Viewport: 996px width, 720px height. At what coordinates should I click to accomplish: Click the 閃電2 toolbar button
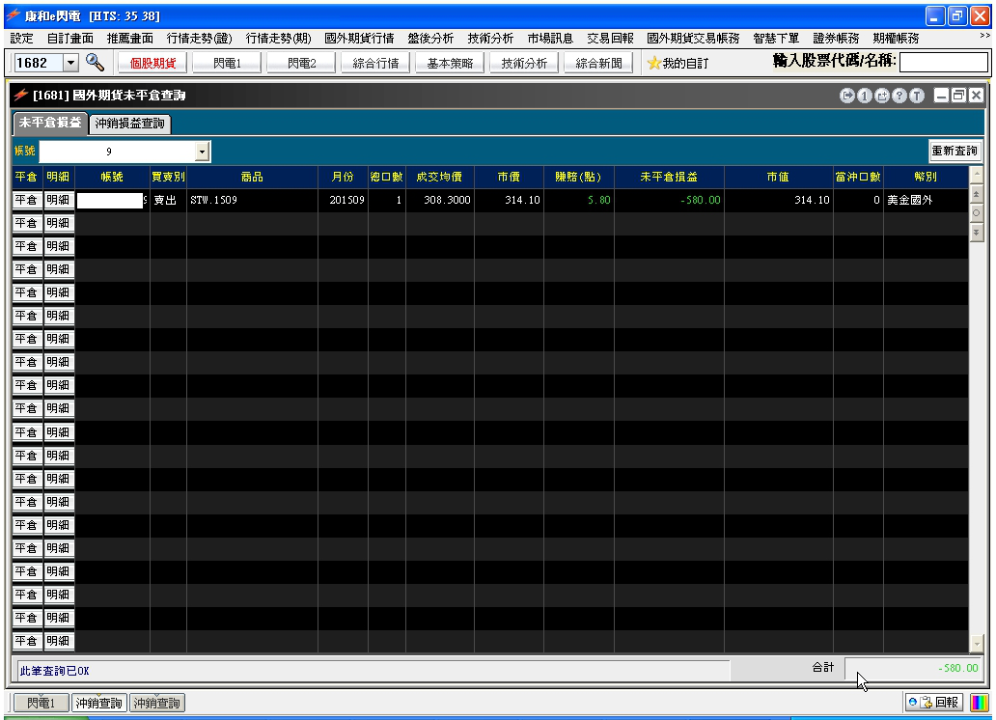(301, 63)
